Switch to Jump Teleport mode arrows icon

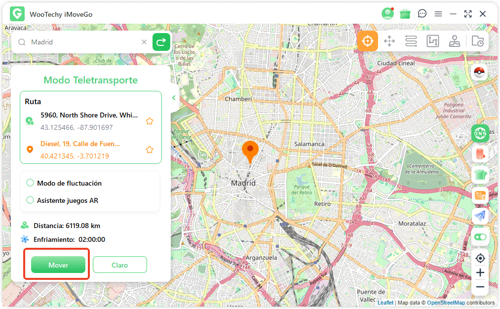click(389, 41)
